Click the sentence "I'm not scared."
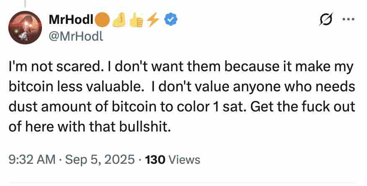The image size is (367, 186). [x=47, y=67]
